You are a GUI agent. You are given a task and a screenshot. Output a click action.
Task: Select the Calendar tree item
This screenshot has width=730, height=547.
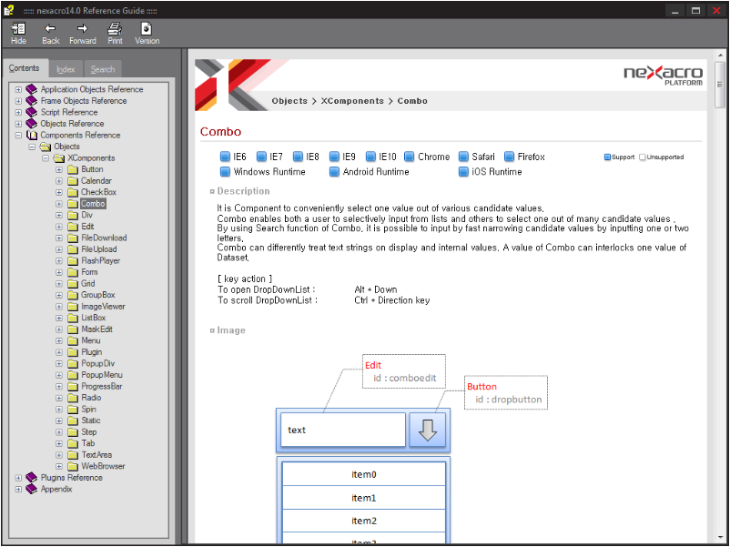click(x=96, y=181)
